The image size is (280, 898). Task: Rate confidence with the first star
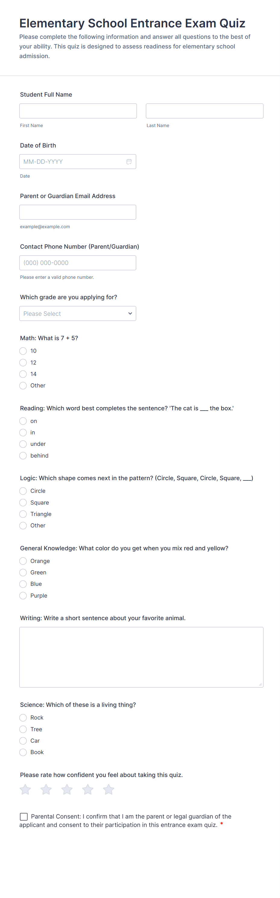(25, 790)
